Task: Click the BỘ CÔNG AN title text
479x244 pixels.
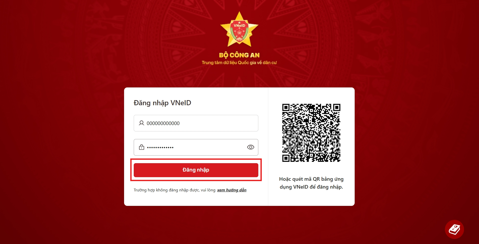Action: click(x=239, y=55)
